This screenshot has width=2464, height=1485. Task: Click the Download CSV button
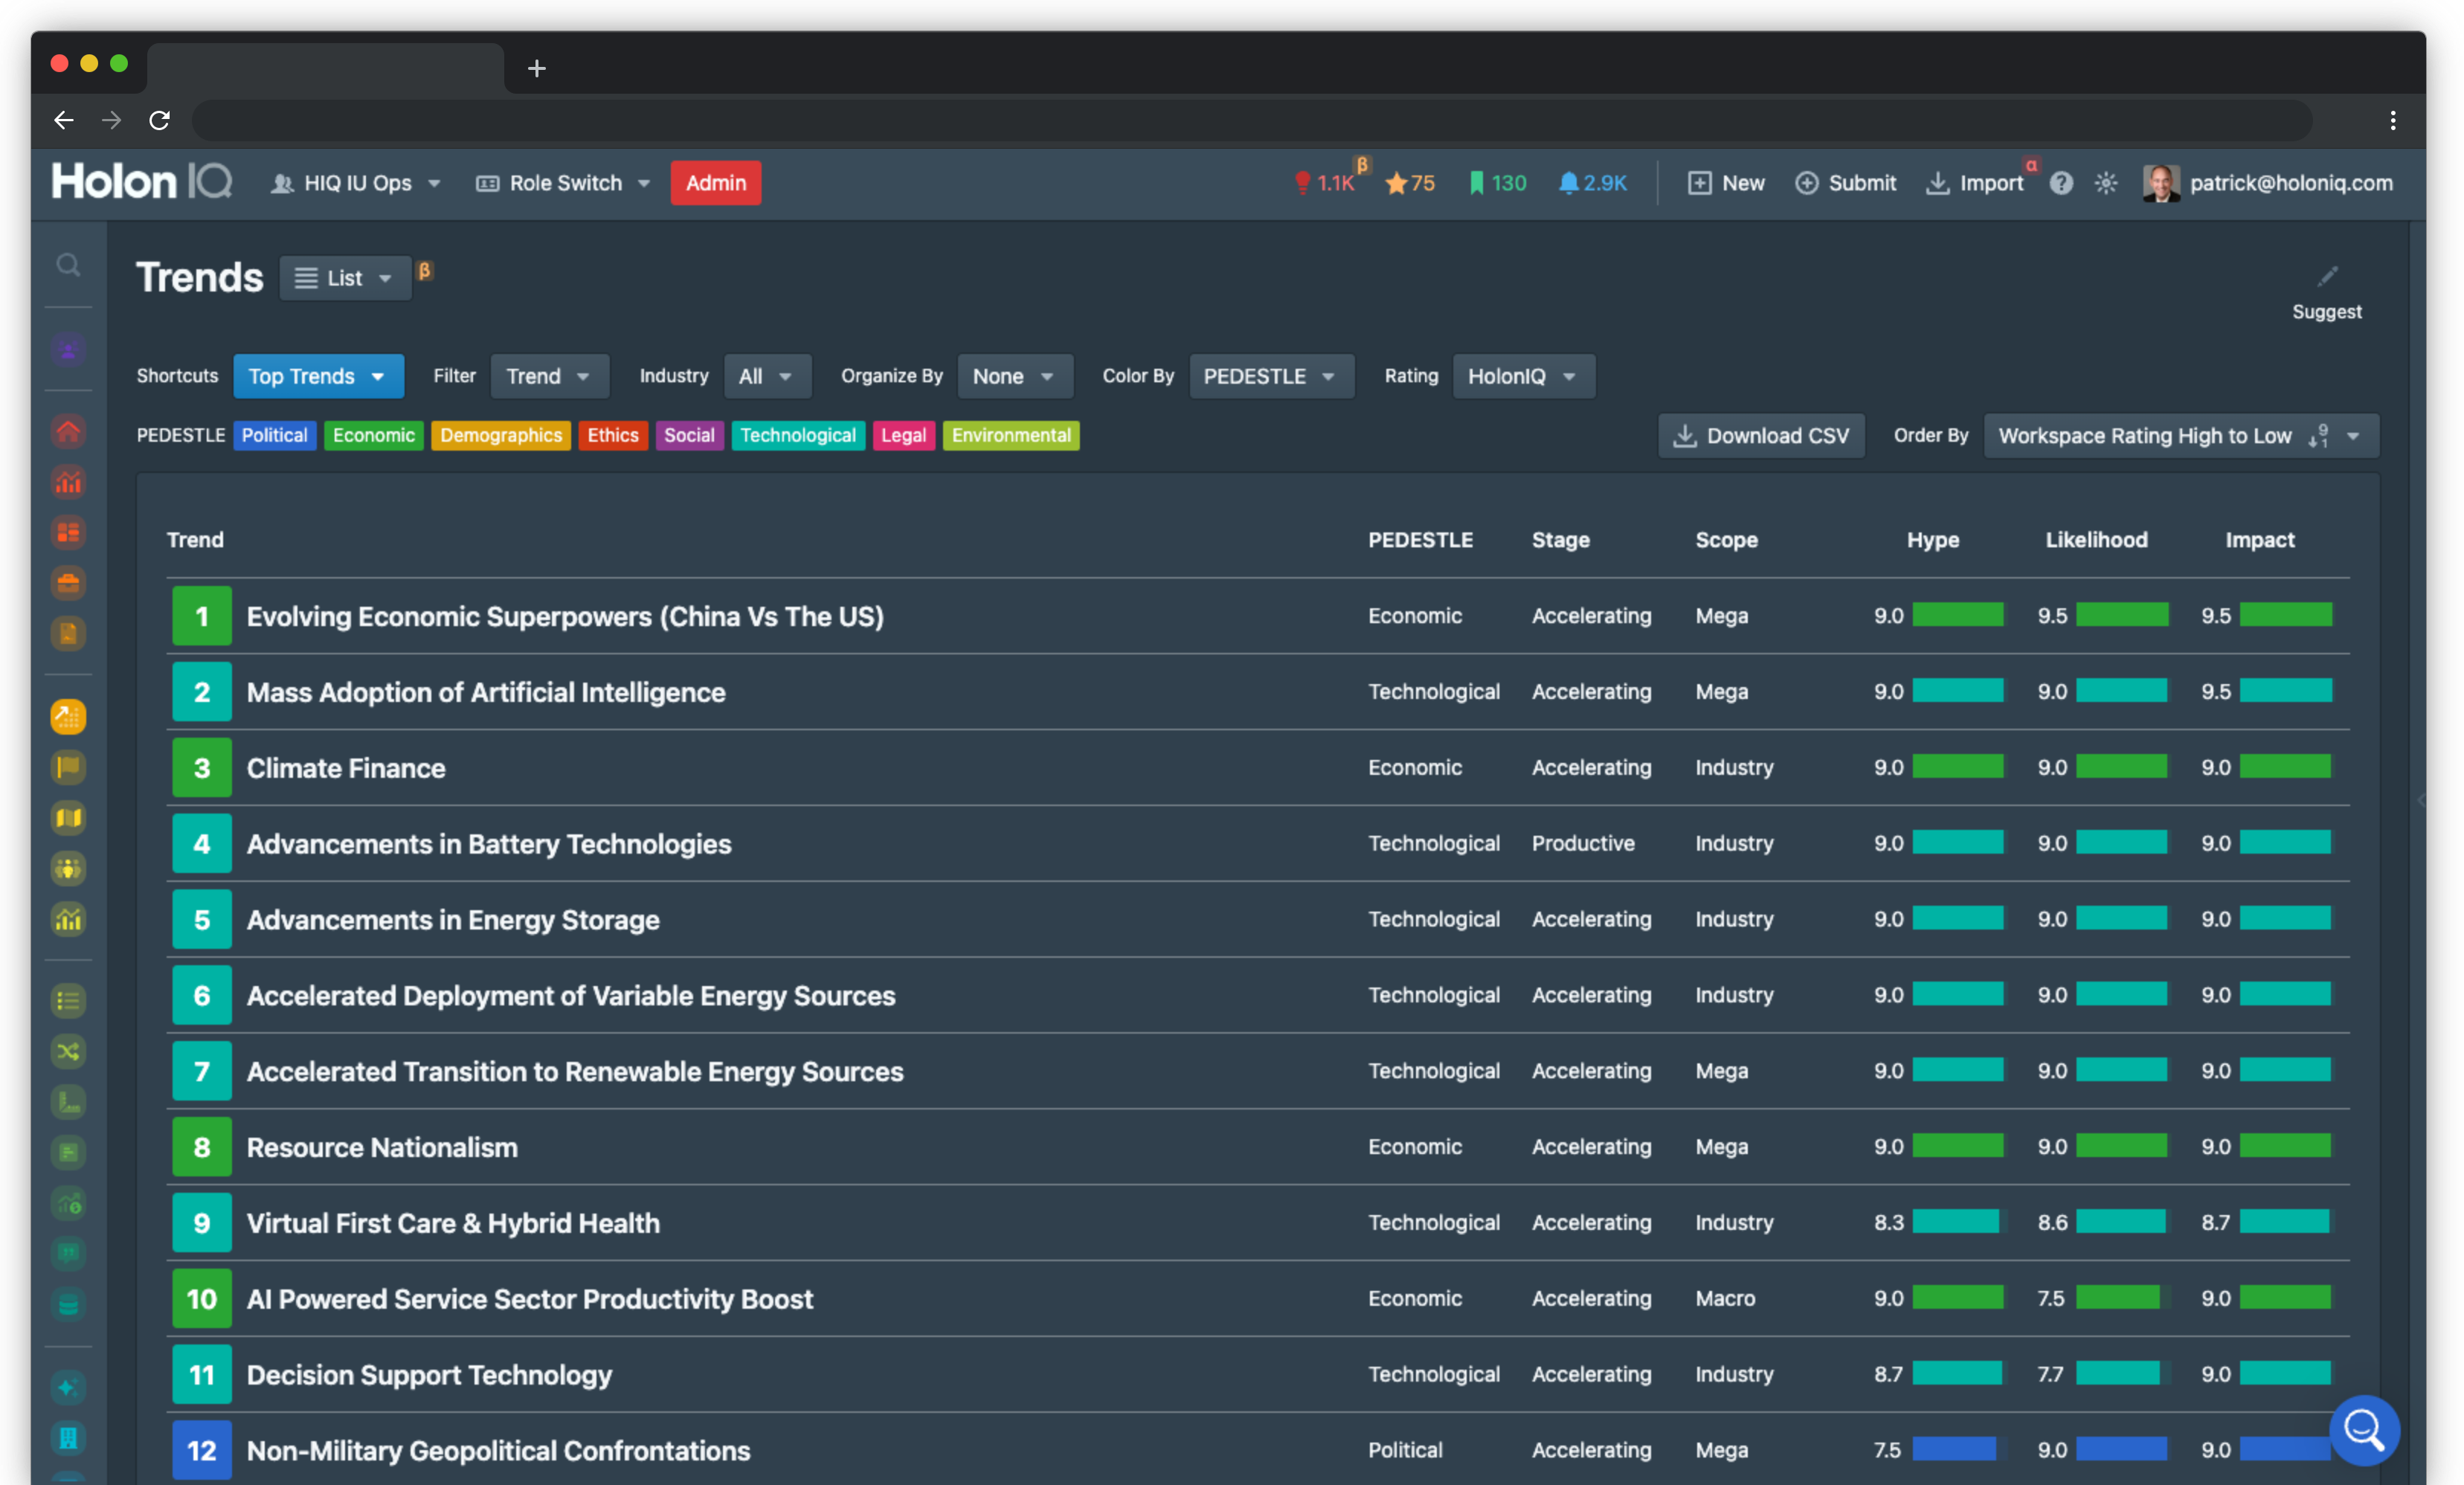[1761, 436]
